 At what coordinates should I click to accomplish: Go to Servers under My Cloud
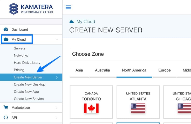pyautogui.click(x=20, y=48)
